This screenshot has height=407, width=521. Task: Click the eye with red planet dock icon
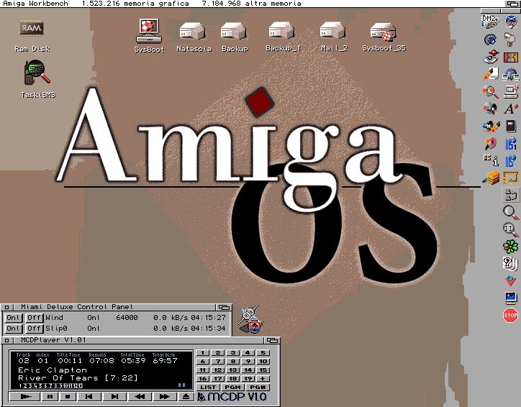pos(491,57)
